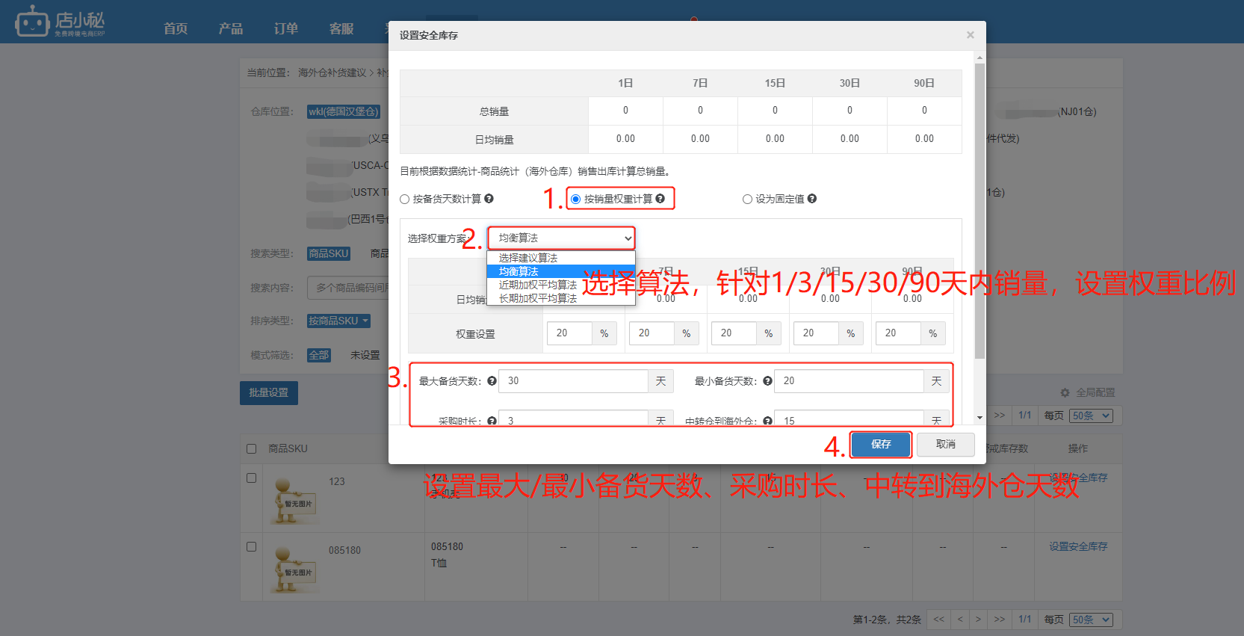Click the 最大备货天数 input field
The image size is (1244, 636).
click(573, 381)
